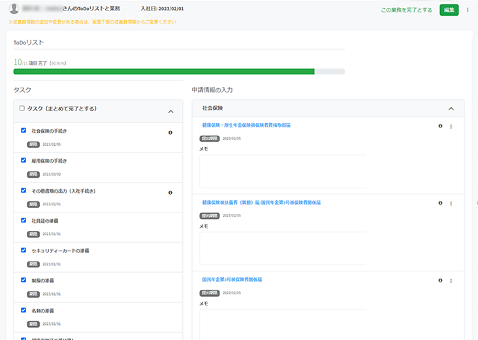Screen dimensions: 478x340
Task: Click info icon for 国民年金第3号被保険者関係届
Action: 440,280
